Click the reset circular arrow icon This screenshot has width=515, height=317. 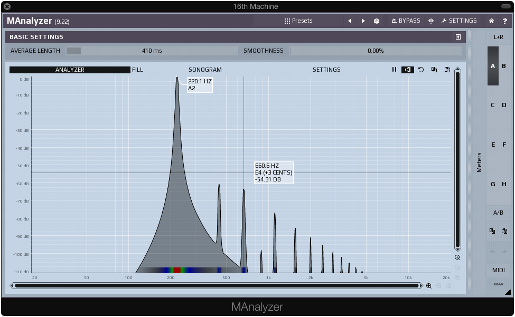(421, 70)
